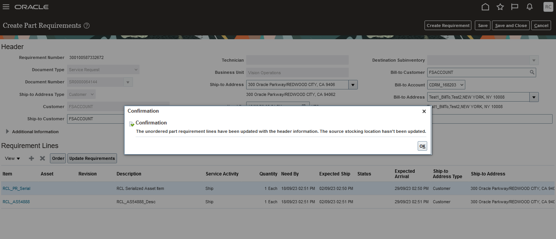The image size is (556, 239).
Task: Go to the Home icon
Action: (485, 7)
